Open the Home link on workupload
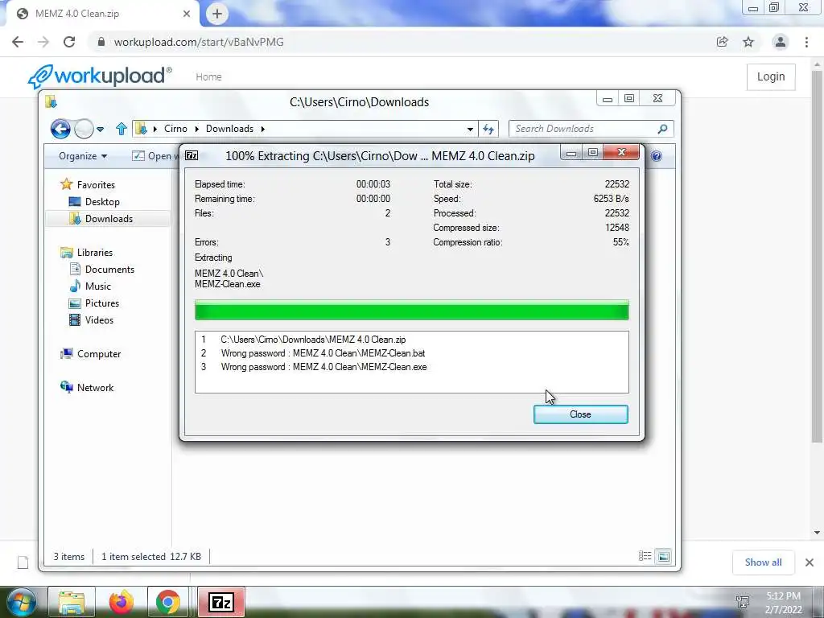Viewport: 824px width, 618px height. point(208,76)
